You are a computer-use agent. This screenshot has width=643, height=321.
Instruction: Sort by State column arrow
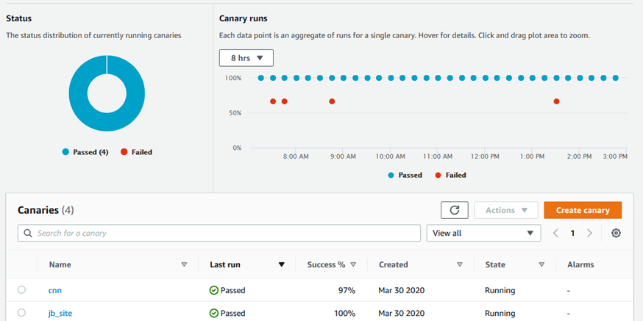pyautogui.click(x=541, y=264)
